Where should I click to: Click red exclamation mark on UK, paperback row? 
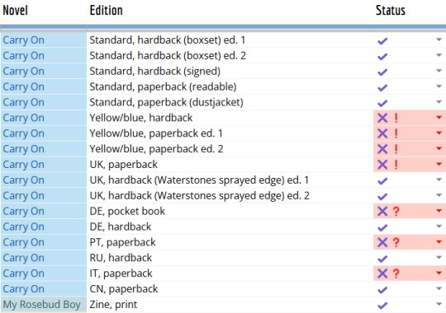(396, 165)
